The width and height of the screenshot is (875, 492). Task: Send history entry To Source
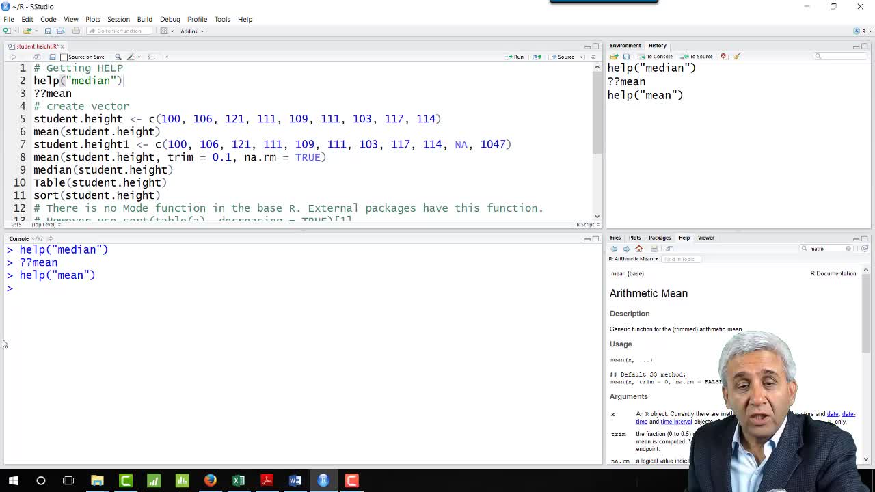[697, 56]
